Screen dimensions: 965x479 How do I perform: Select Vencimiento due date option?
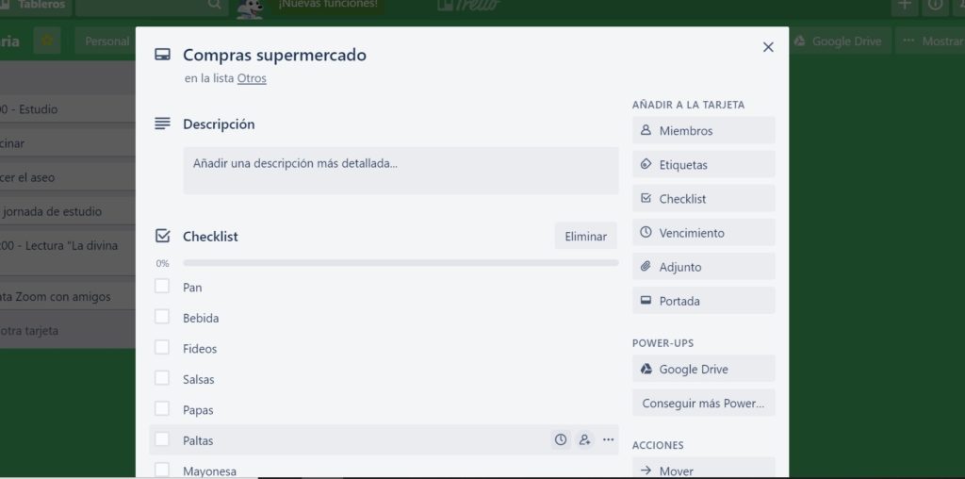[703, 232]
